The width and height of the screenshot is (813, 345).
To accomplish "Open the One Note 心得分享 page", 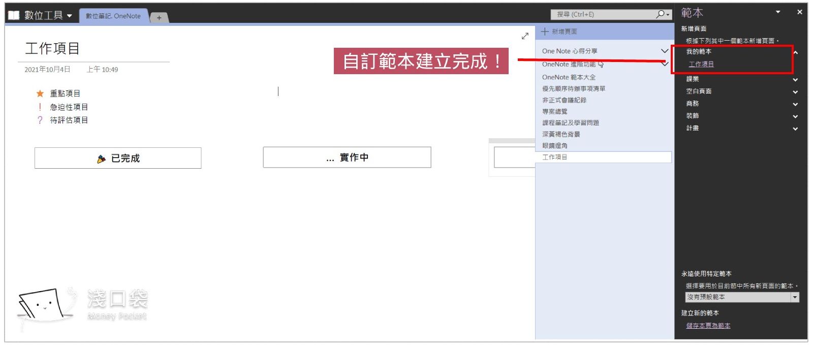I will [570, 51].
